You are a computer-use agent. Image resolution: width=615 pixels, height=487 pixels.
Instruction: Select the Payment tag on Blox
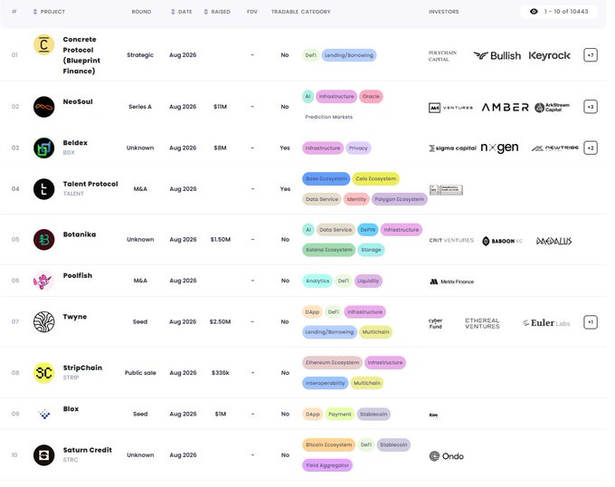click(340, 415)
